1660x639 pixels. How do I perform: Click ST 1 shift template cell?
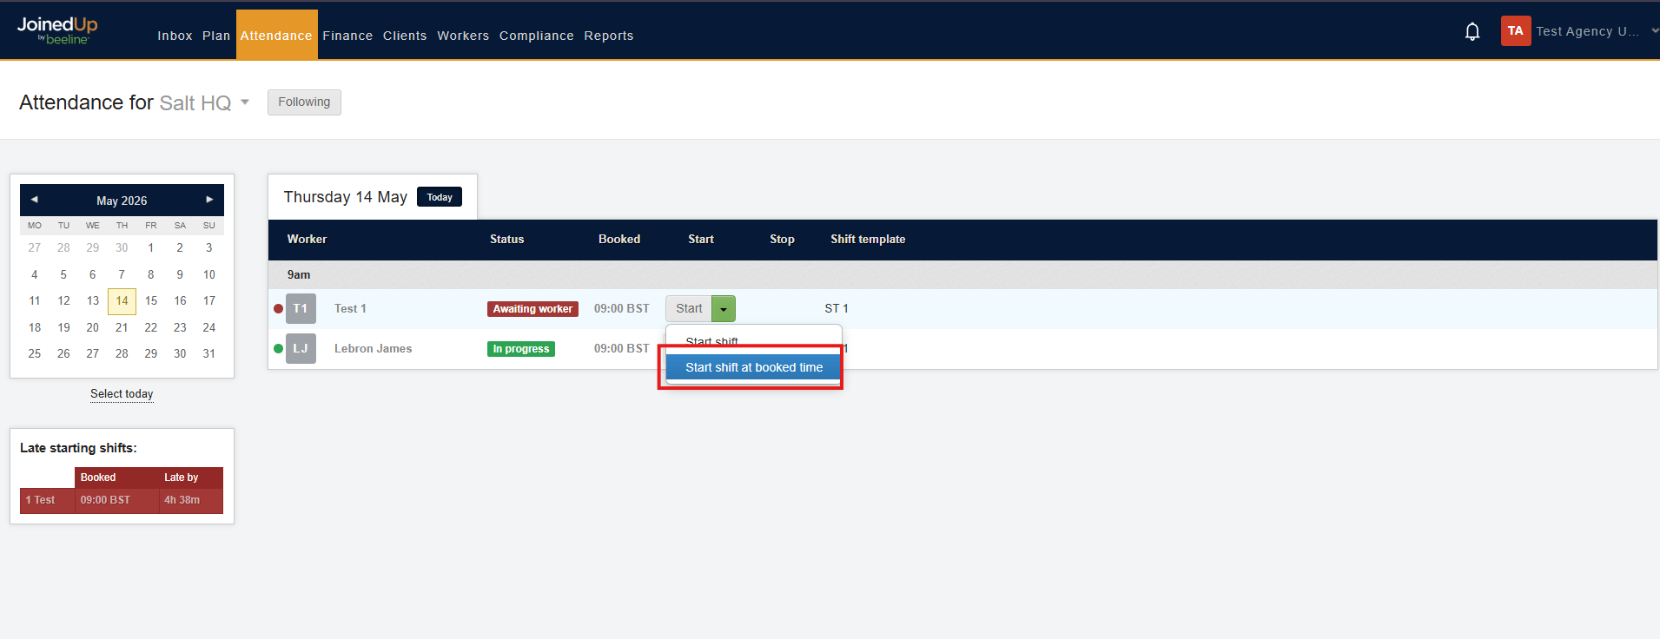point(837,308)
